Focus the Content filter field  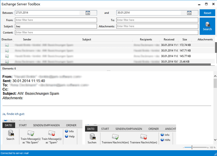(x=107, y=32)
